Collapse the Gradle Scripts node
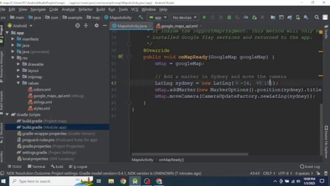 [x=7, y=115]
